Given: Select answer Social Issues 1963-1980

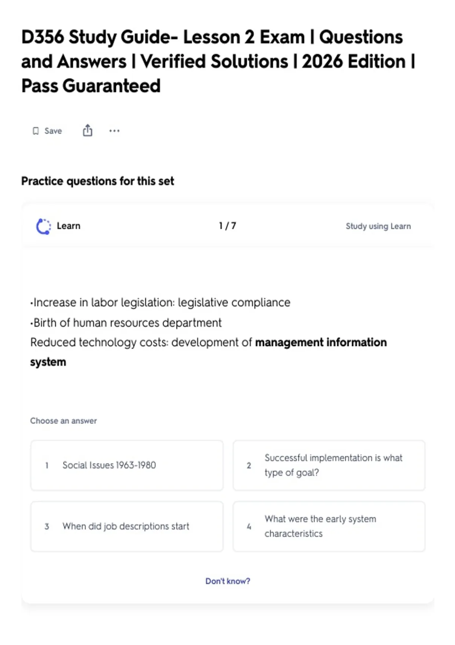Looking at the screenshot, I should tap(127, 466).
